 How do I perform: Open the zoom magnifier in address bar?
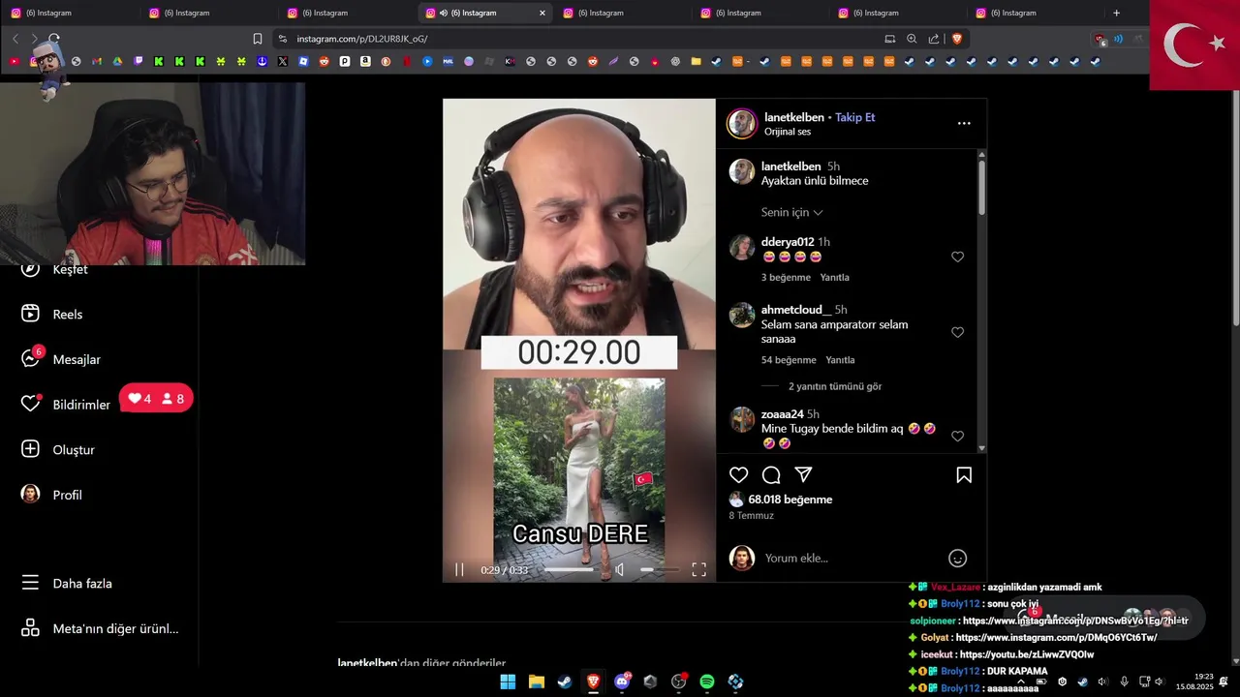click(x=912, y=39)
